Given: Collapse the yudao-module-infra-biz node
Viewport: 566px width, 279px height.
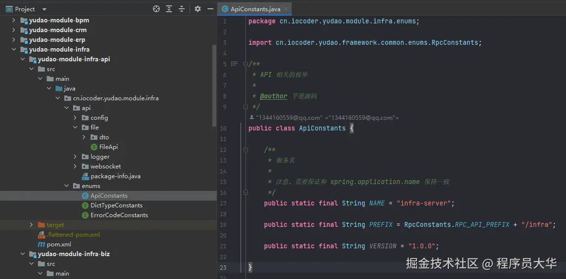Looking at the screenshot, I should tap(22, 254).
